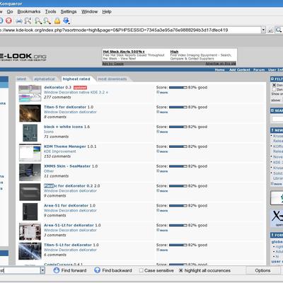Click the Hot Stock Alerts ad link
Image resolution: width=283 pixels, height=283 pixels.
click(124, 52)
